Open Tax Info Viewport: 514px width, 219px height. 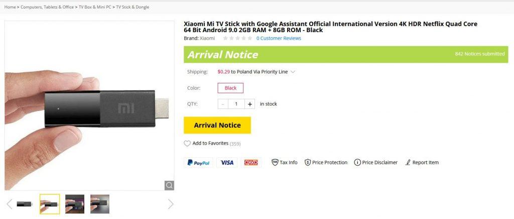[x=285, y=162]
